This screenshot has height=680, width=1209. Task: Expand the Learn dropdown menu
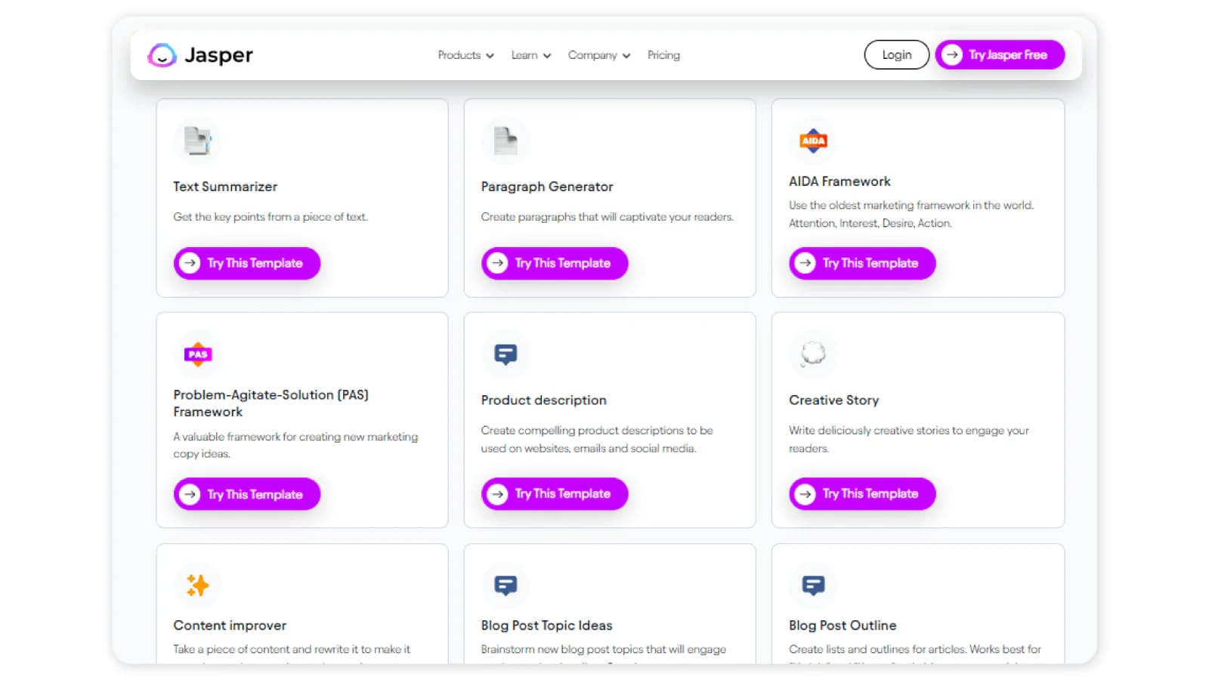pyautogui.click(x=531, y=55)
